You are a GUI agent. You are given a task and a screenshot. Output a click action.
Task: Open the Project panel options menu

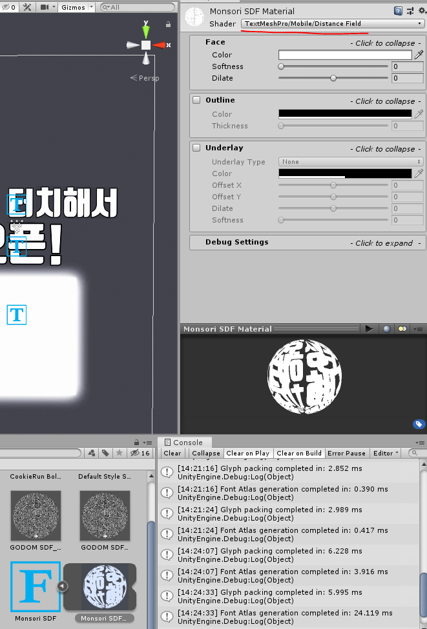148,443
